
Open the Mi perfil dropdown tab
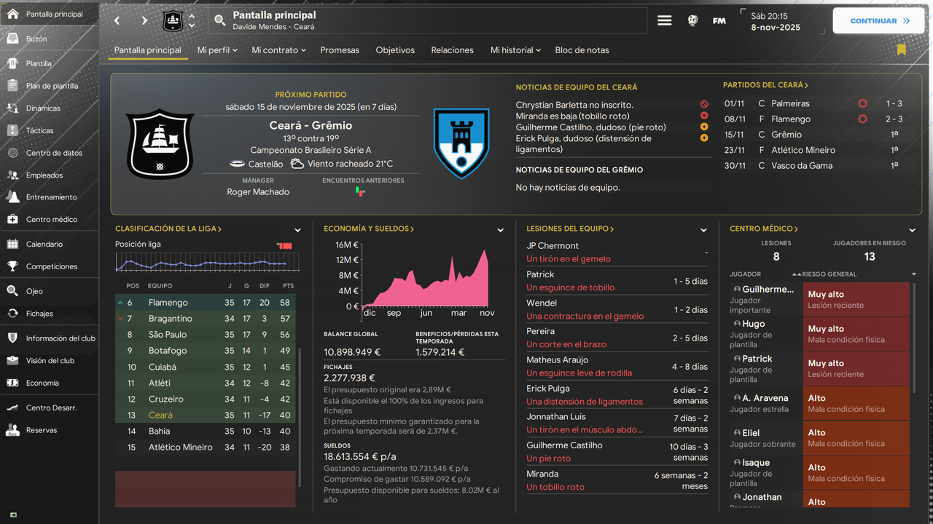click(218, 50)
